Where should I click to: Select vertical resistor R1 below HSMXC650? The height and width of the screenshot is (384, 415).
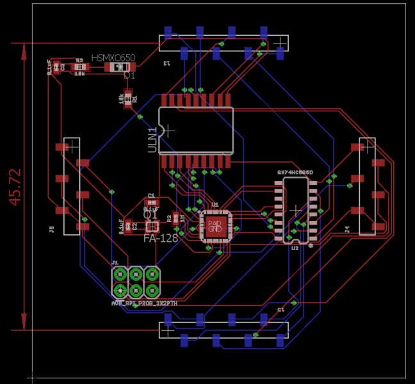click(x=128, y=99)
